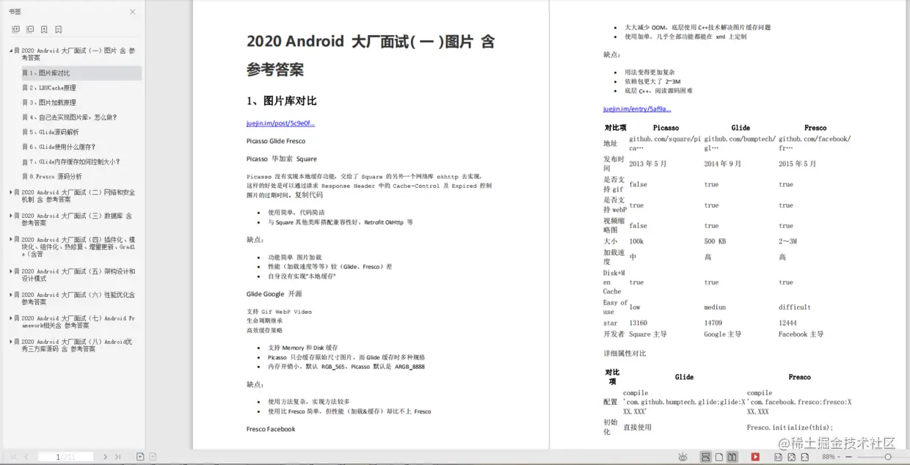Open bookmark 2020 Android 大厂面试（五）架构设计和设计模式
This screenshot has width=910, height=465.
coord(78,274)
